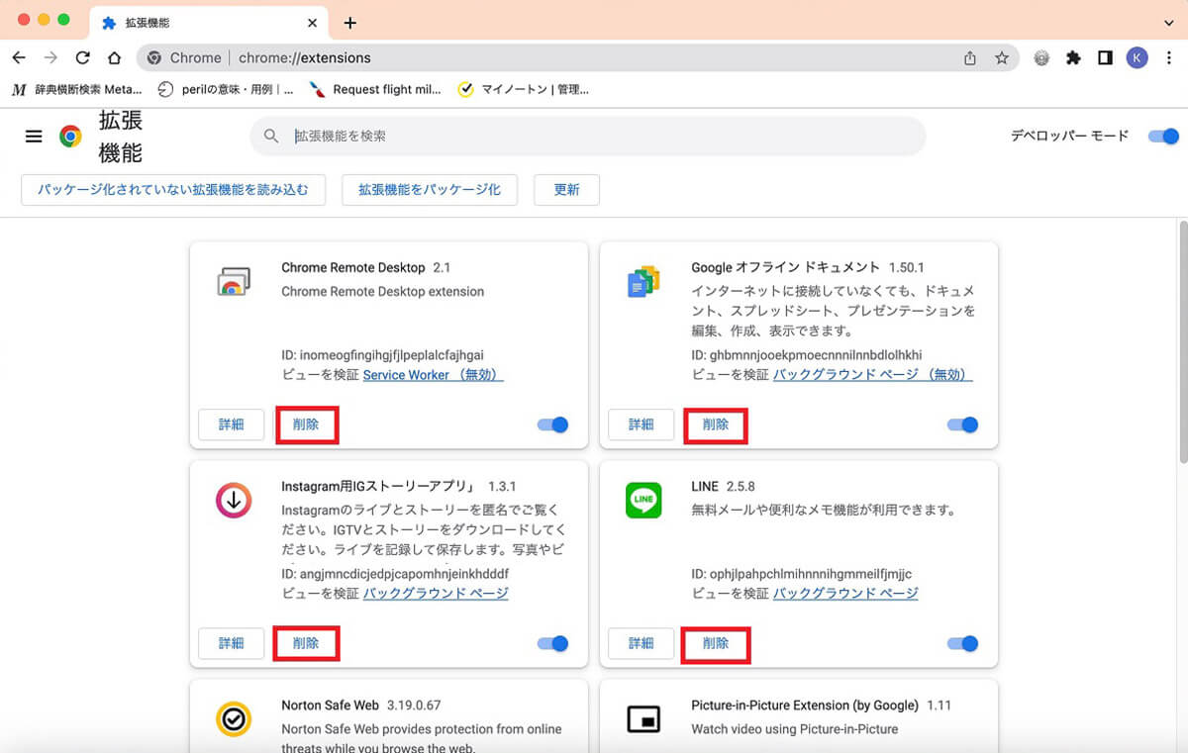Turn off the LINE extension toggle
Screen dimensions: 1188x753
coord(962,643)
